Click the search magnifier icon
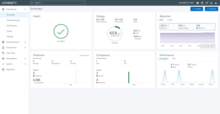 click(32, 3)
